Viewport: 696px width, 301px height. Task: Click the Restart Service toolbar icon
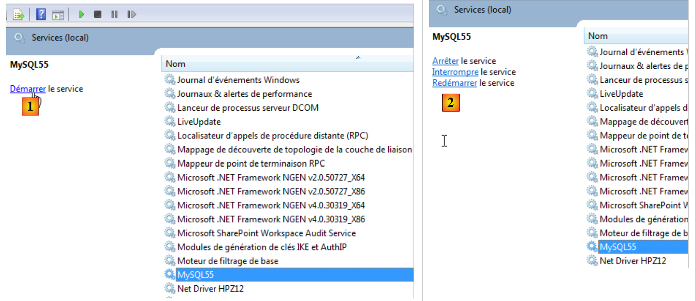(x=131, y=14)
